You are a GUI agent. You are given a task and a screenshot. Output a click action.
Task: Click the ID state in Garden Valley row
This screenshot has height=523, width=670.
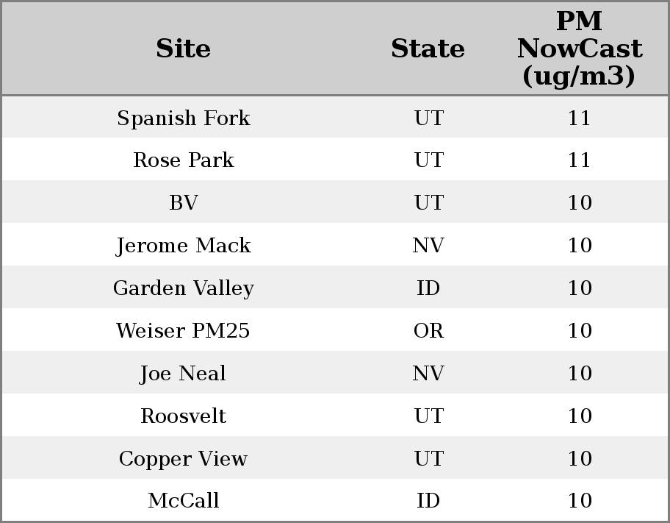click(428, 288)
